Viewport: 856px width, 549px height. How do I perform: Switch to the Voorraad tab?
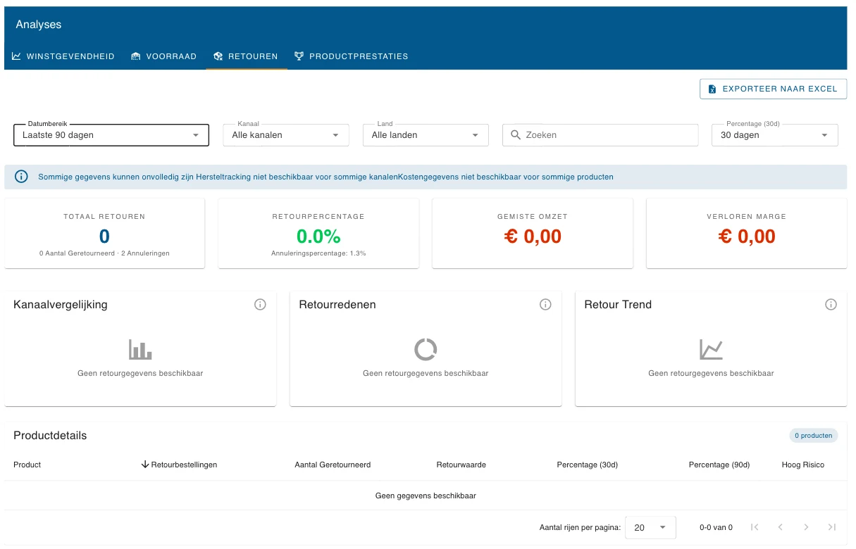(164, 56)
